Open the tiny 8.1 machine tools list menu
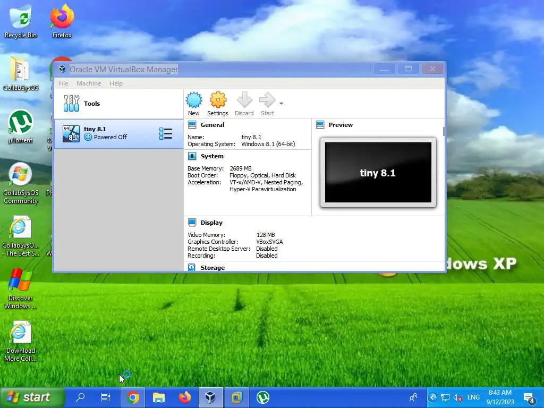 point(166,133)
